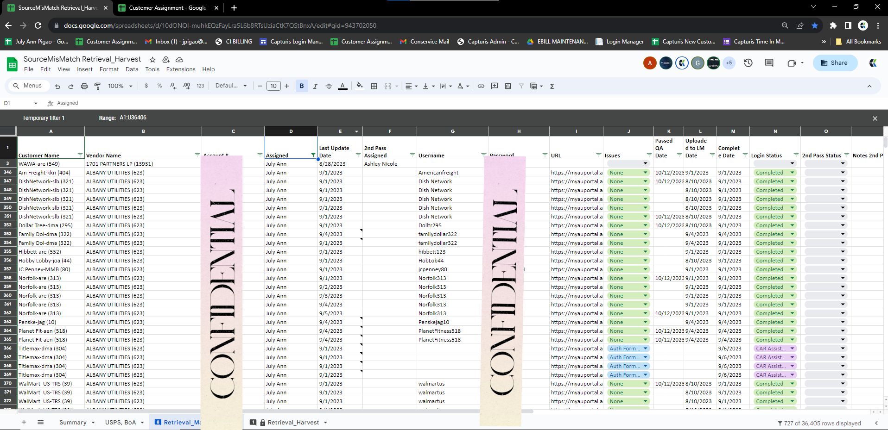Insert a chart
Image resolution: width=888 pixels, height=430 pixels.
click(x=508, y=86)
